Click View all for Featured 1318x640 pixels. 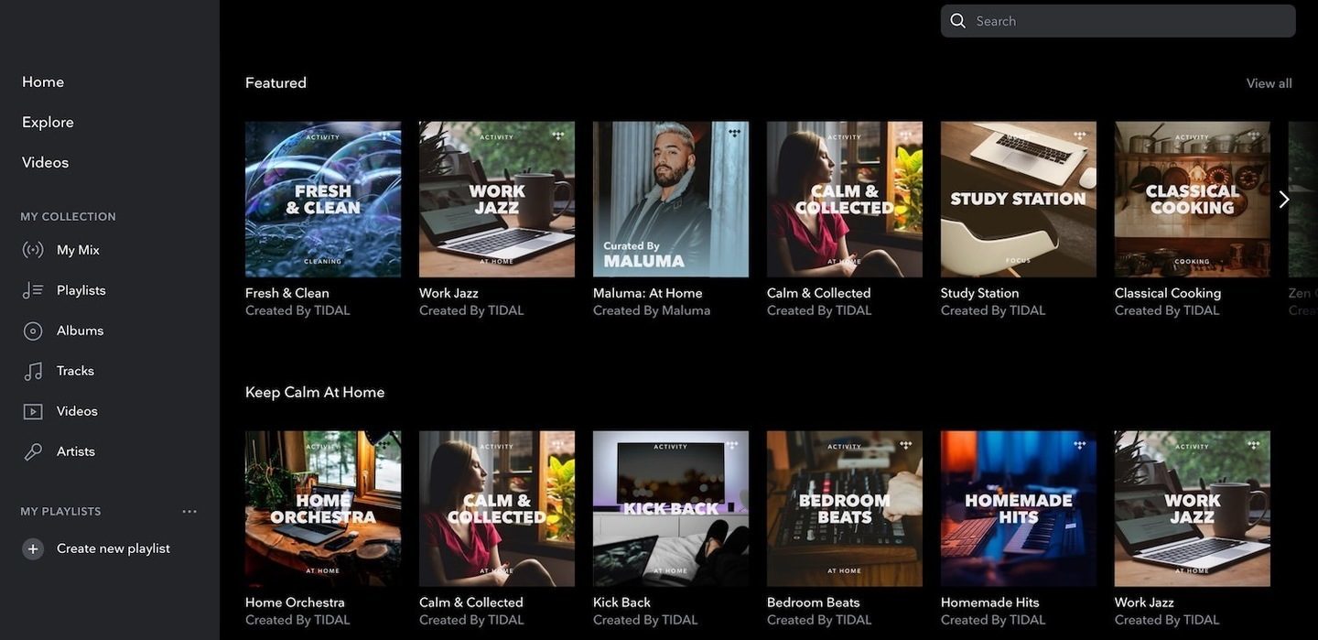(x=1269, y=83)
